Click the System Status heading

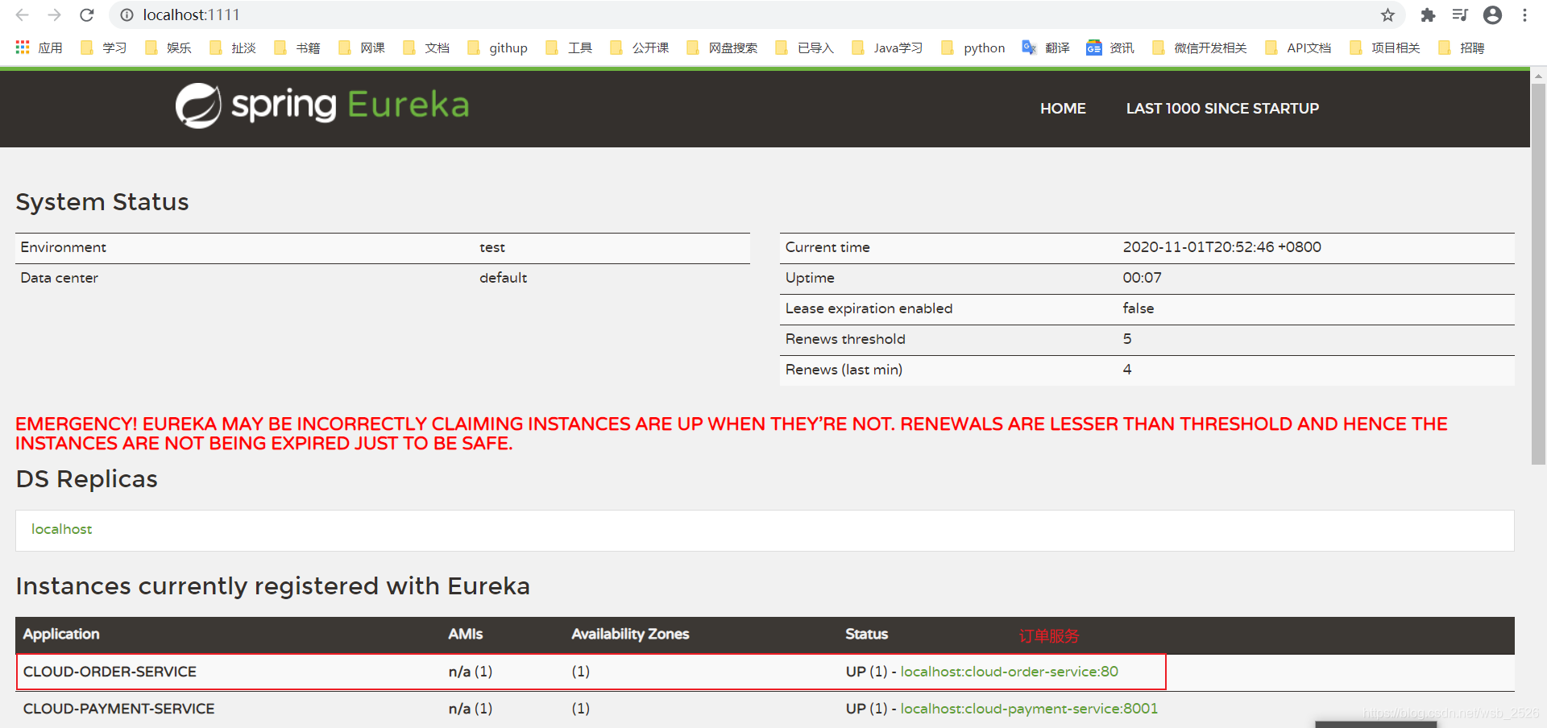(x=102, y=201)
